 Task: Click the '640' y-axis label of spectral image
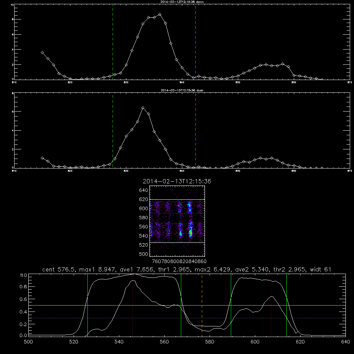click(144, 190)
